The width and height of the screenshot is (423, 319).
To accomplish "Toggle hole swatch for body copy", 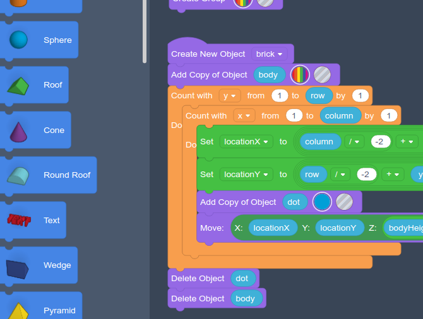I will tap(322, 74).
